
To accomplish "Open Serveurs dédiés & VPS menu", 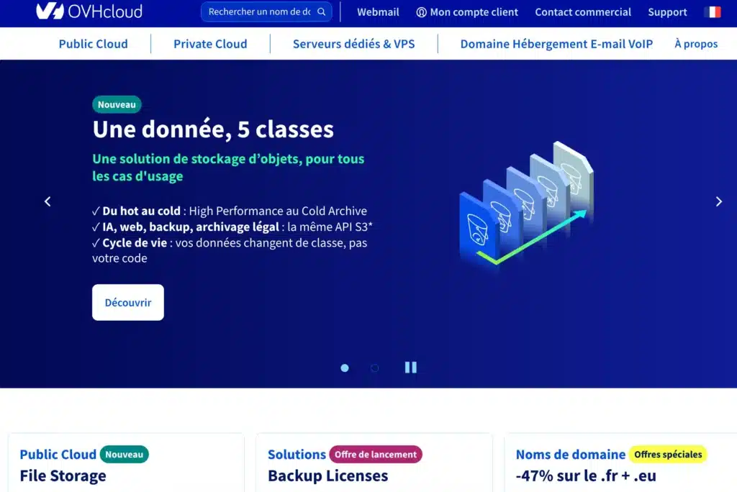I will (x=353, y=44).
